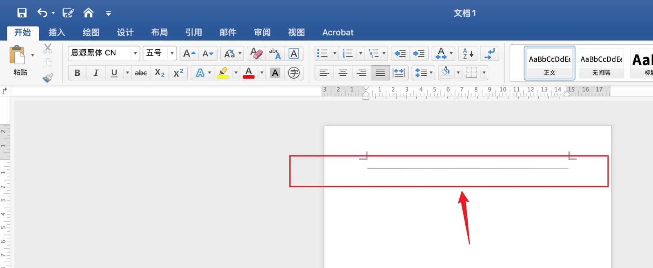
Task: Toggle Italic formatting
Action: (x=96, y=73)
